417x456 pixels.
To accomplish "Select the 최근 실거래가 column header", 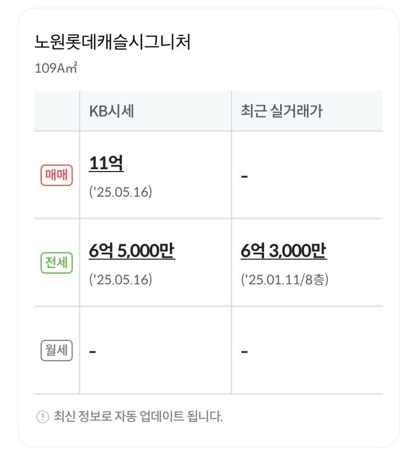I will point(282,111).
